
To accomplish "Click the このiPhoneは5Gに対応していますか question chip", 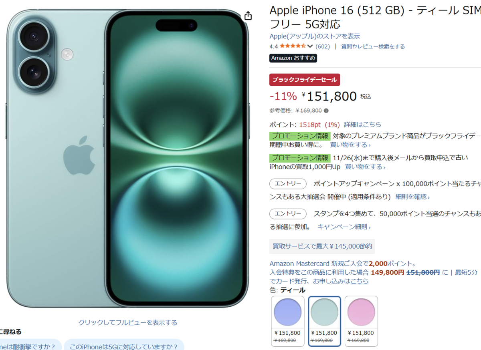I will pos(124,346).
